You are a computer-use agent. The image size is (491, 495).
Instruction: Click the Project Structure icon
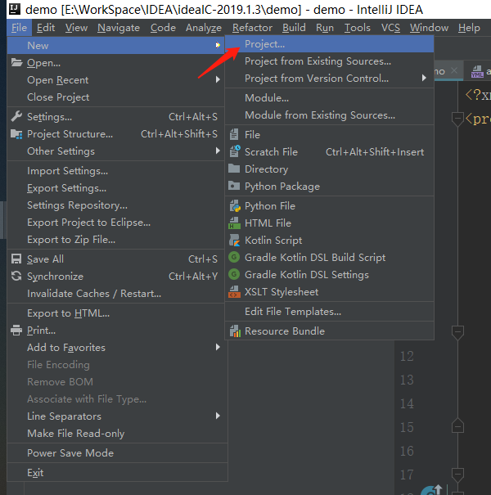tap(16, 134)
